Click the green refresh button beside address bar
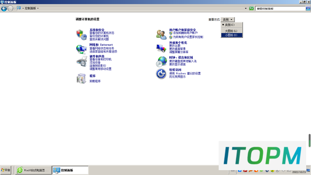The width and height of the screenshot is (311, 175). pyautogui.click(x=251, y=8)
